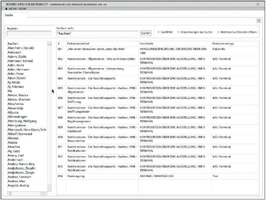Click the register list horizontal scrollbar
Viewport: 266px width, 200px height.
pyautogui.click(x=26, y=194)
